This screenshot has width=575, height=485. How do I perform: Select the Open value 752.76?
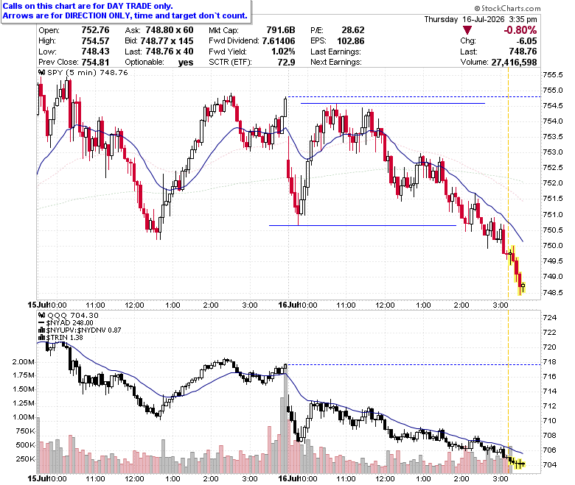pyautogui.click(x=95, y=30)
